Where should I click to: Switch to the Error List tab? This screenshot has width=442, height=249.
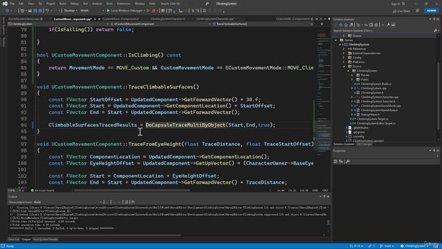click(14, 239)
